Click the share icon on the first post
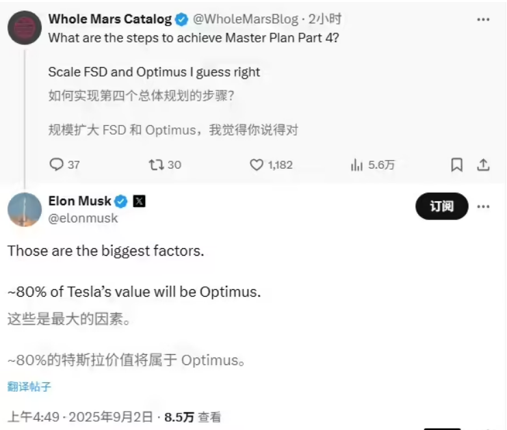 482,165
